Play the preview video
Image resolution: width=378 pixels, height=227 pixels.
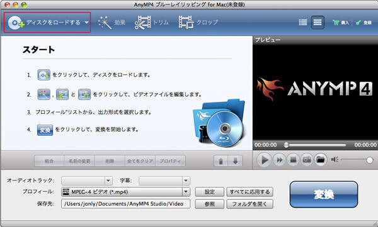pyautogui.click(x=264, y=160)
